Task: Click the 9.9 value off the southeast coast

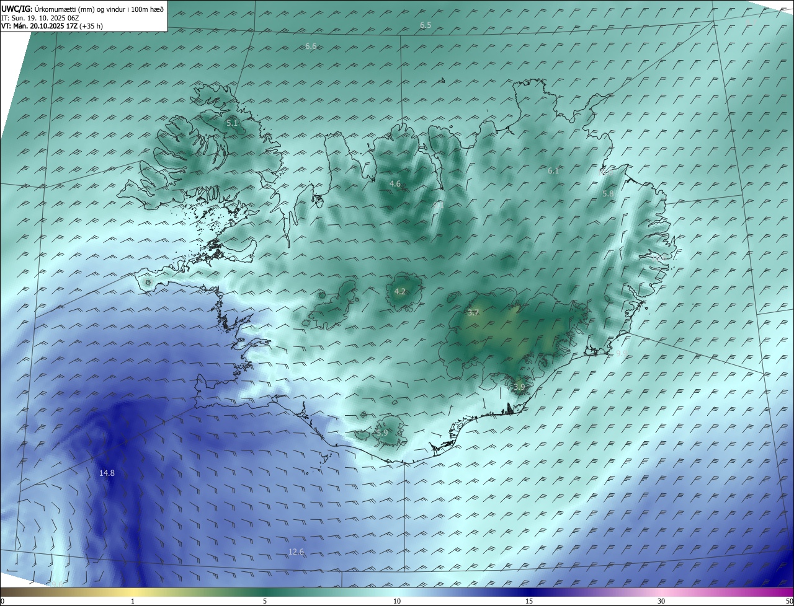Action: point(622,353)
